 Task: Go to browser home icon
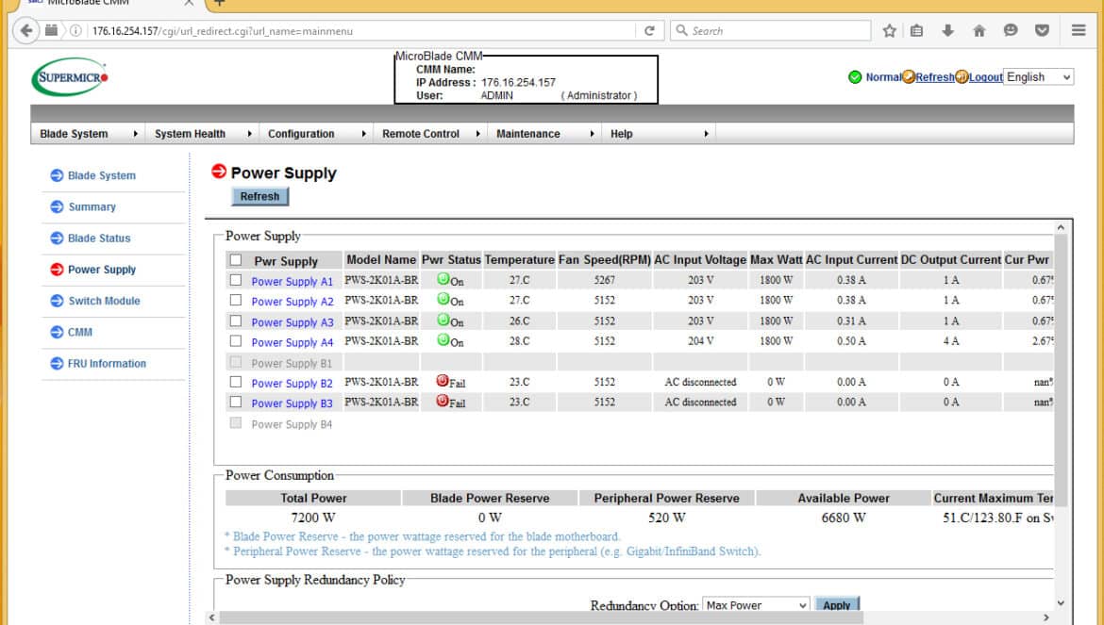coord(979,30)
